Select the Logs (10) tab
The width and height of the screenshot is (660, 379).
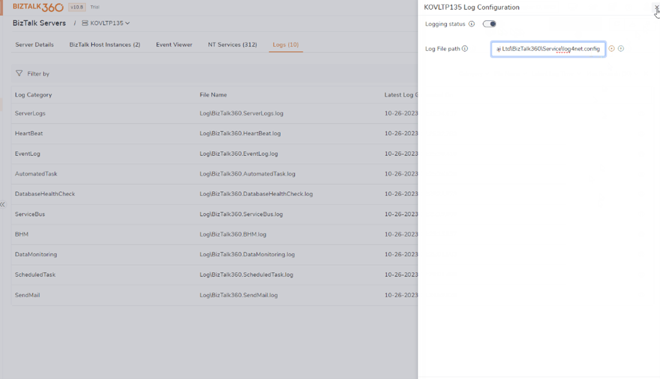click(x=286, y=44)
